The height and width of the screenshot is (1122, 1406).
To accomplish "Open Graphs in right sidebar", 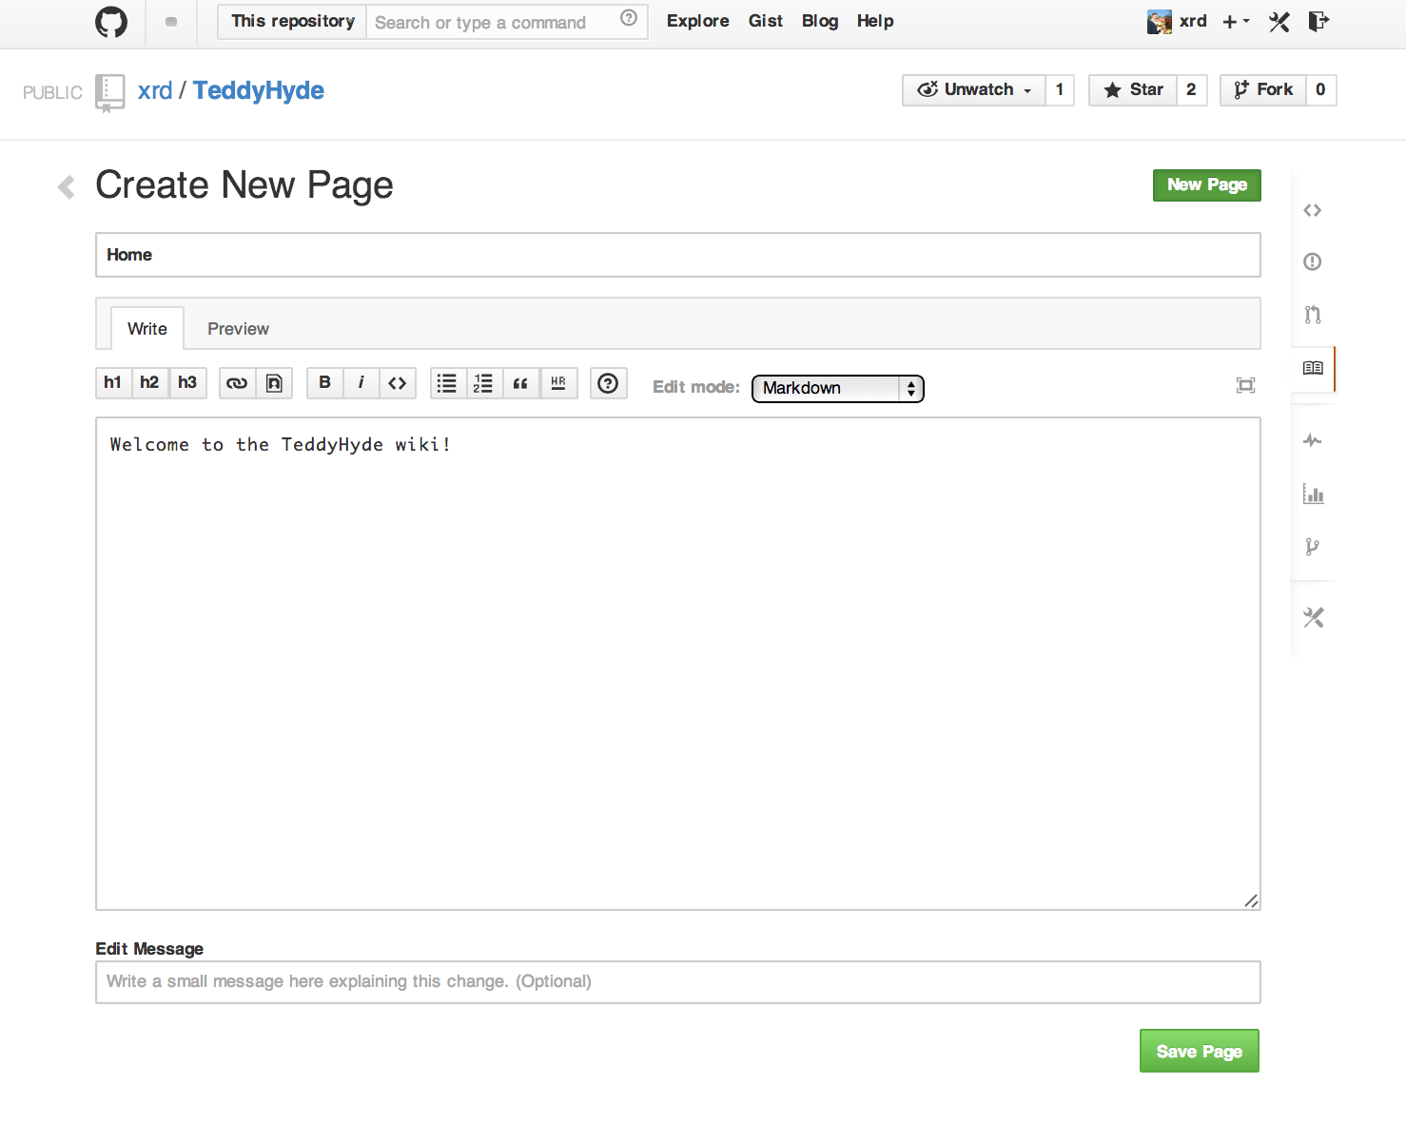I will coord(1313,493).
